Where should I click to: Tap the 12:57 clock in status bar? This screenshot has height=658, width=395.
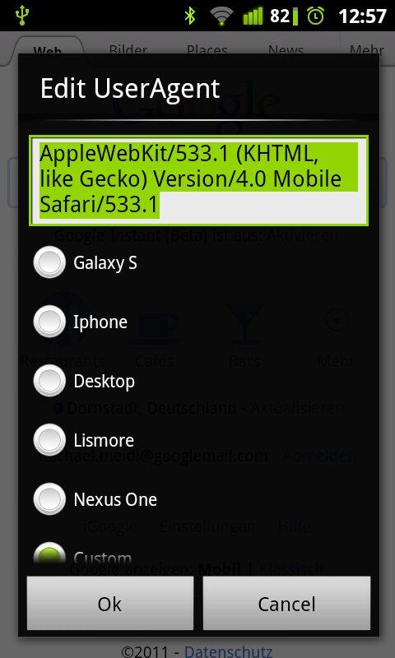tap(362, 16)
